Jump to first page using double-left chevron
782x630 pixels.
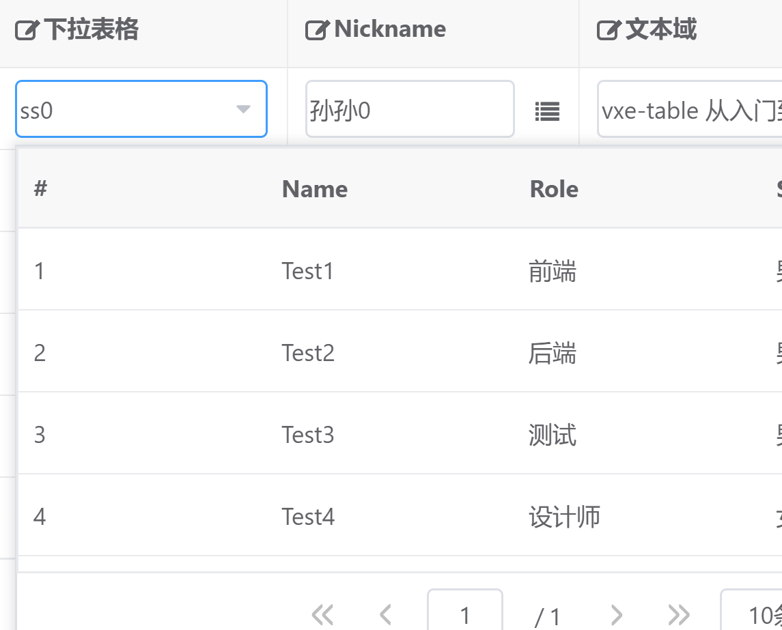tap(322, 613)
